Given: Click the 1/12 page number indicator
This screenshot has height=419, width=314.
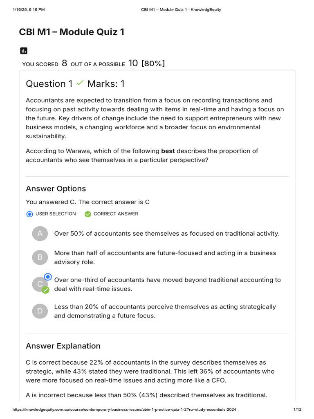Looking at the screenshot, I should pos(297,410).
